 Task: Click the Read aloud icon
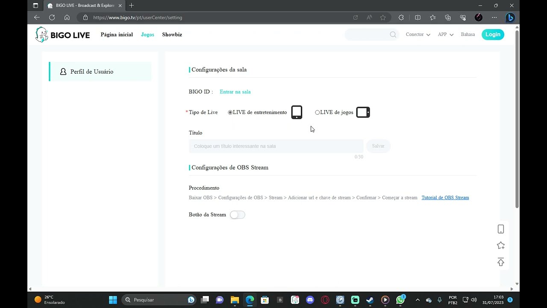(x=369, y=18)
